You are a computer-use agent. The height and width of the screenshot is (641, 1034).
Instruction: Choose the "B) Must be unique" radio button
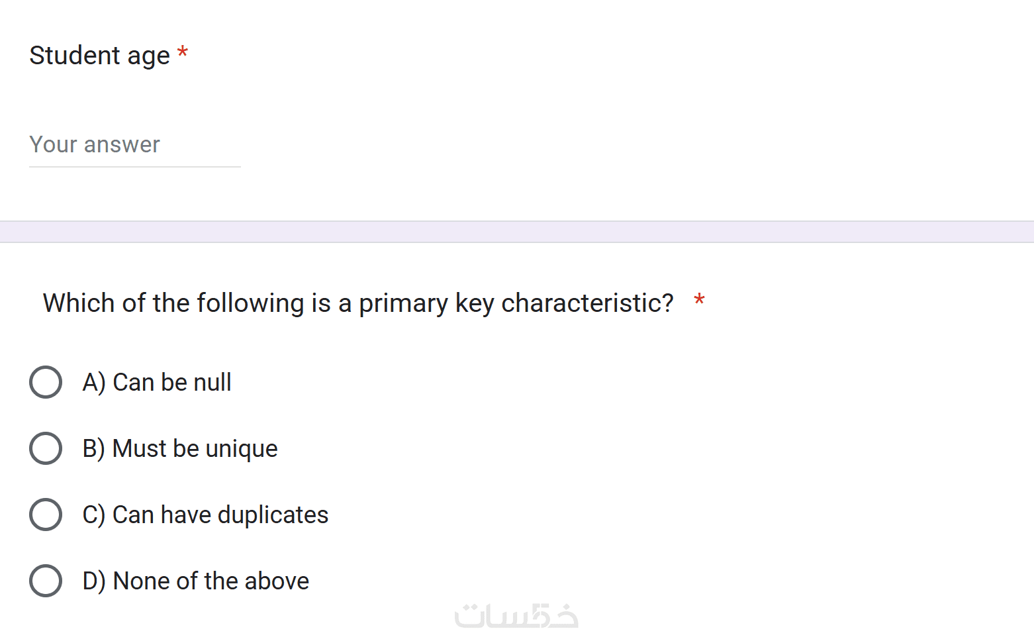click(46, 448)
